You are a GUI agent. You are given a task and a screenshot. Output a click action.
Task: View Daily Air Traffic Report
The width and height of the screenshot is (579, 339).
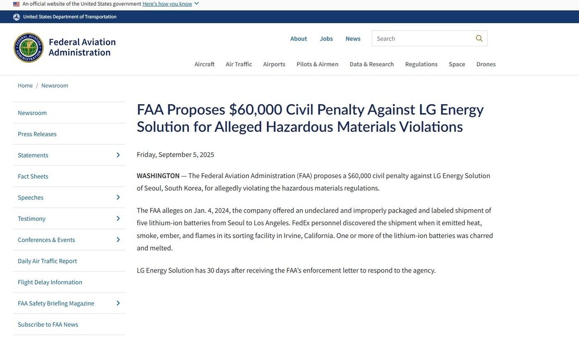click(47, 261)
